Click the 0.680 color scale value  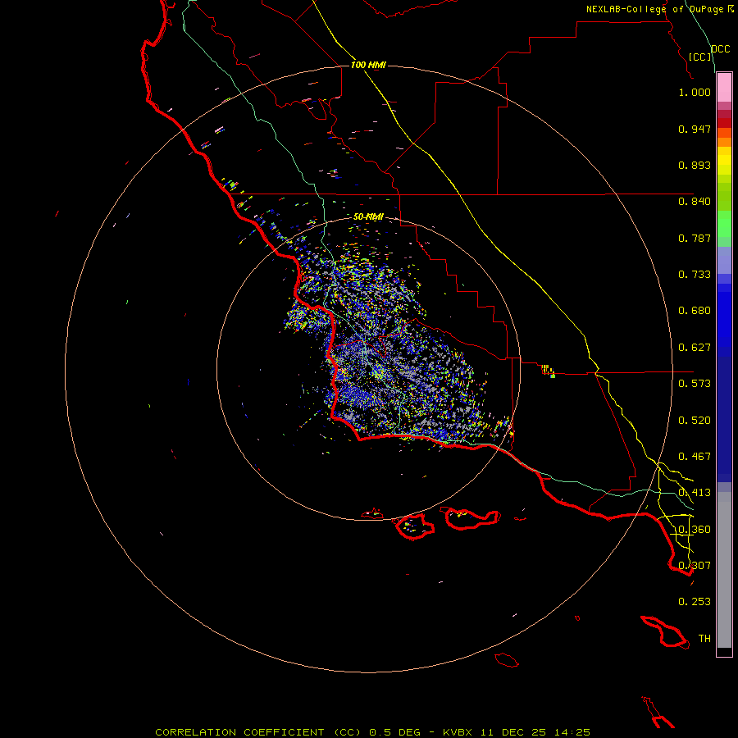695,311
